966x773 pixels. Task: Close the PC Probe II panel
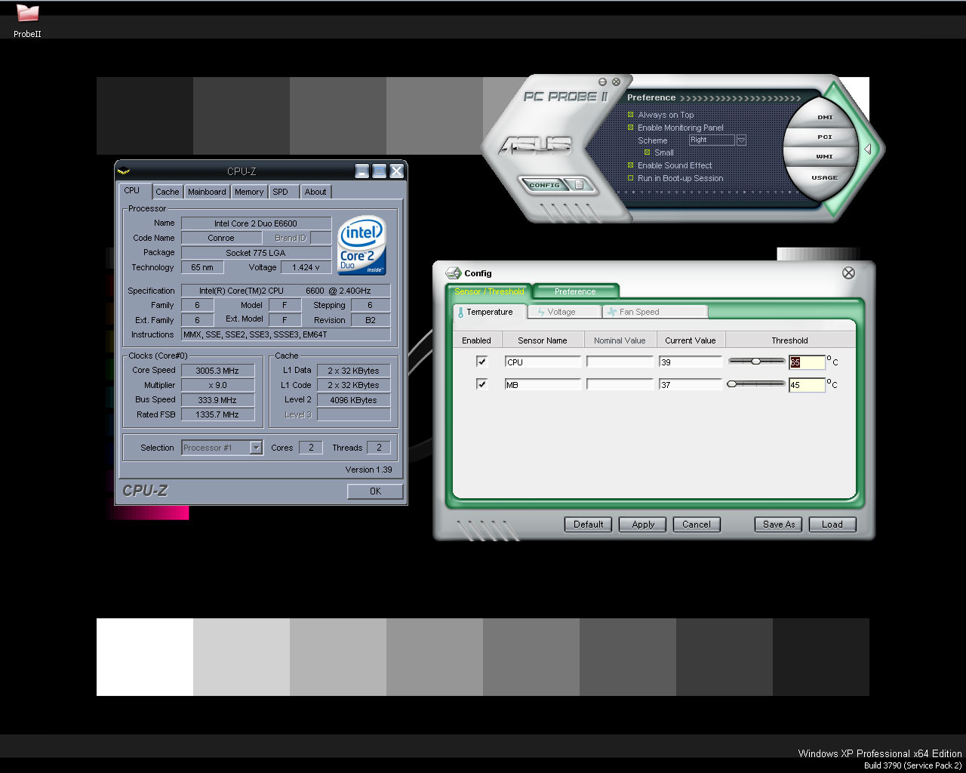pyautogui.click(x=616, y=82)
